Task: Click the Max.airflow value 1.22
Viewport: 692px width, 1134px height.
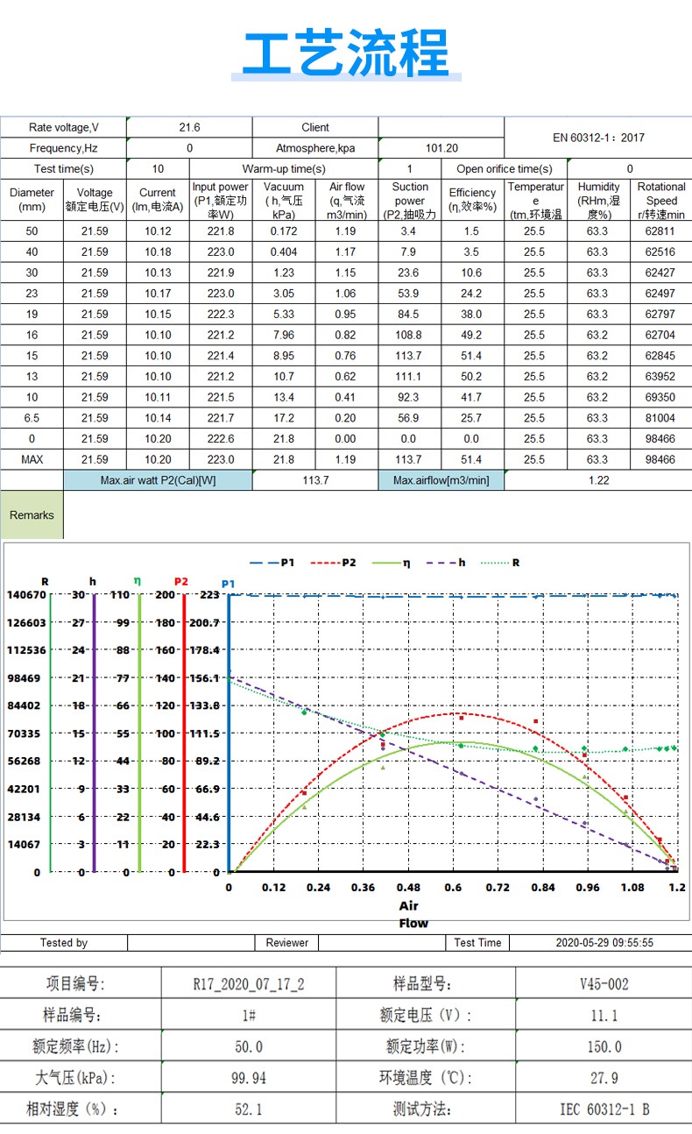Action: tap(598, 480)
